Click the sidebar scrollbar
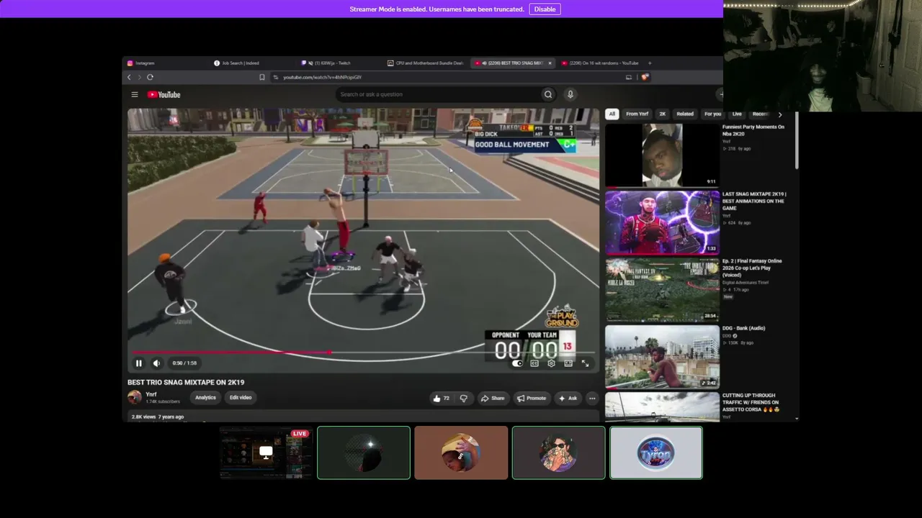922x518 pixels. coord(797,140)
